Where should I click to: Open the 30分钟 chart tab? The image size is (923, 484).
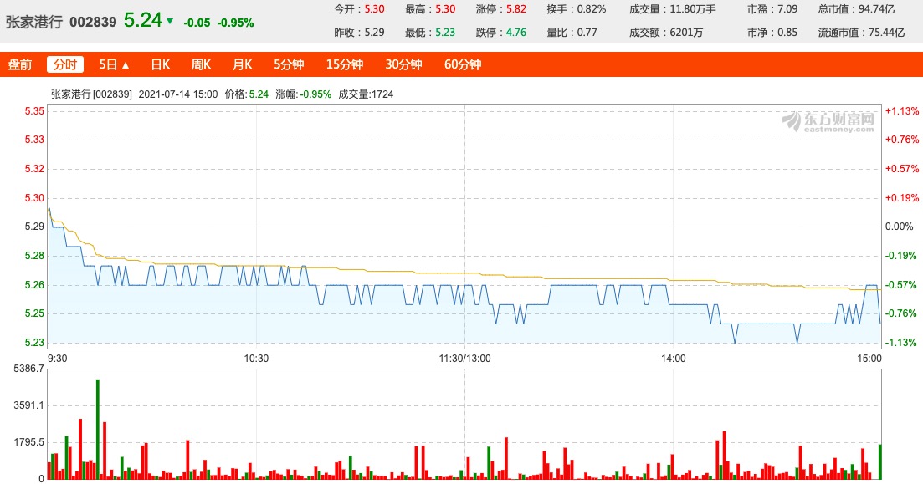pos(403,64)
